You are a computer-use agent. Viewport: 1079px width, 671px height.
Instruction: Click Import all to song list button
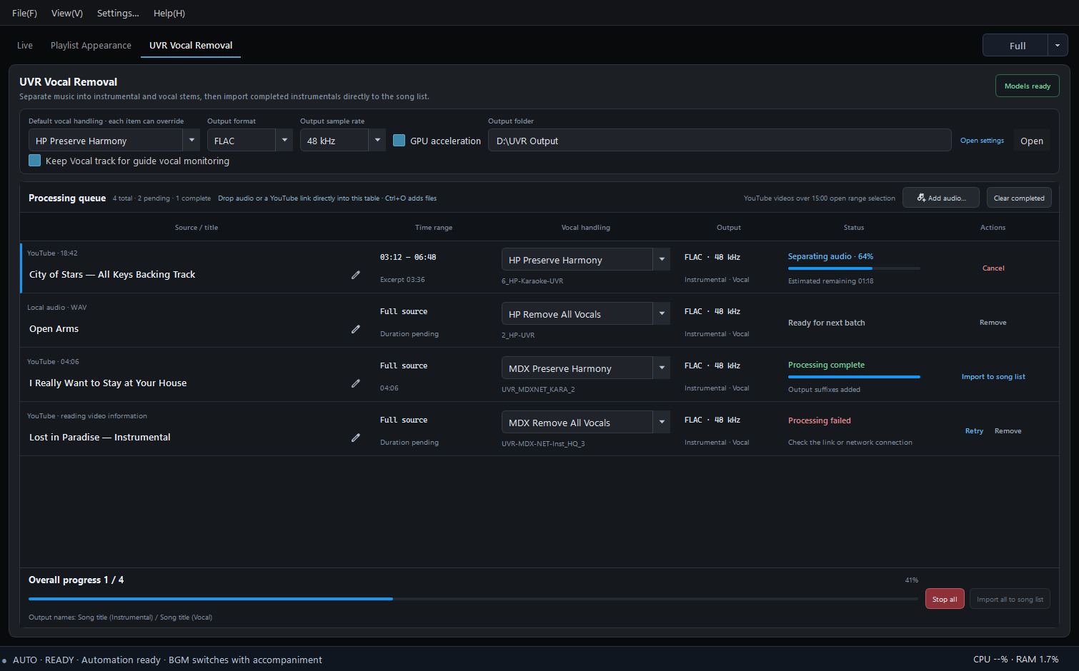1010,599
